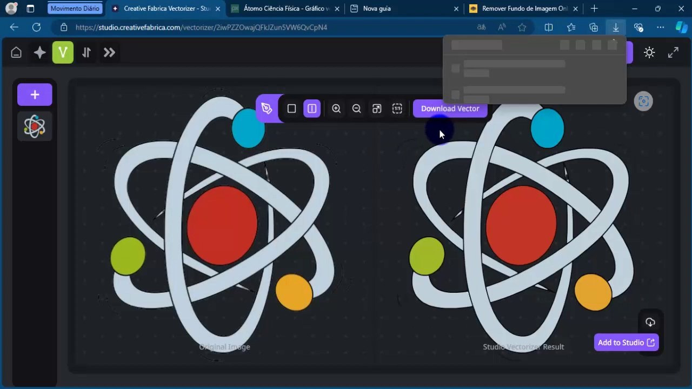Screen dimensions: 692x389
Task: Click the Add to Studio button
Action: tap(627, 343)
